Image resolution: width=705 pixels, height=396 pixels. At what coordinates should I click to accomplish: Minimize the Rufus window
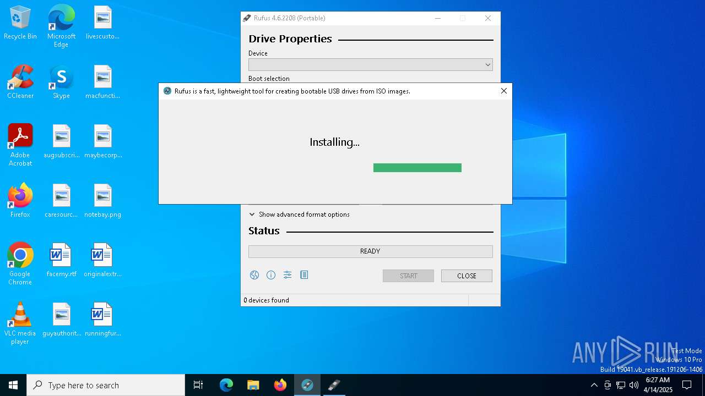click(438, 18)
